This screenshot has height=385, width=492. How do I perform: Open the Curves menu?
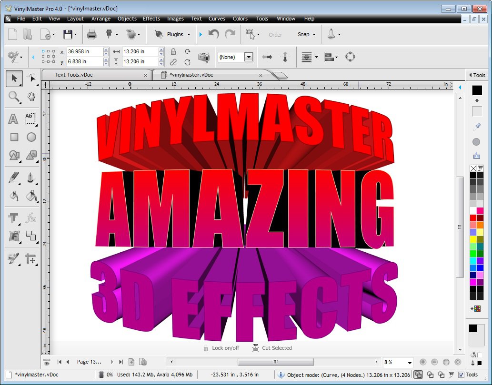click(217, 19)
